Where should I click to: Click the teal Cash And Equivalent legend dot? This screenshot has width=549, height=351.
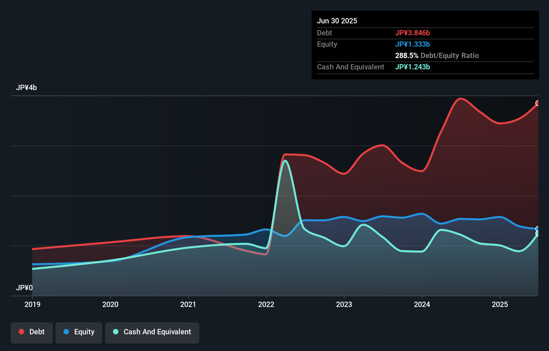point(115,331)
